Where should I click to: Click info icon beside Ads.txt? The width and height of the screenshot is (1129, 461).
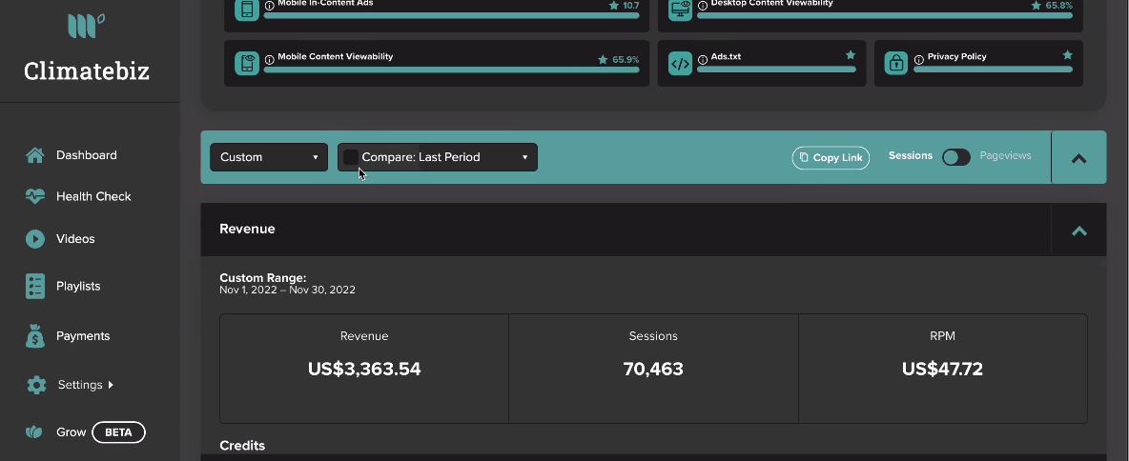[703, 60]
